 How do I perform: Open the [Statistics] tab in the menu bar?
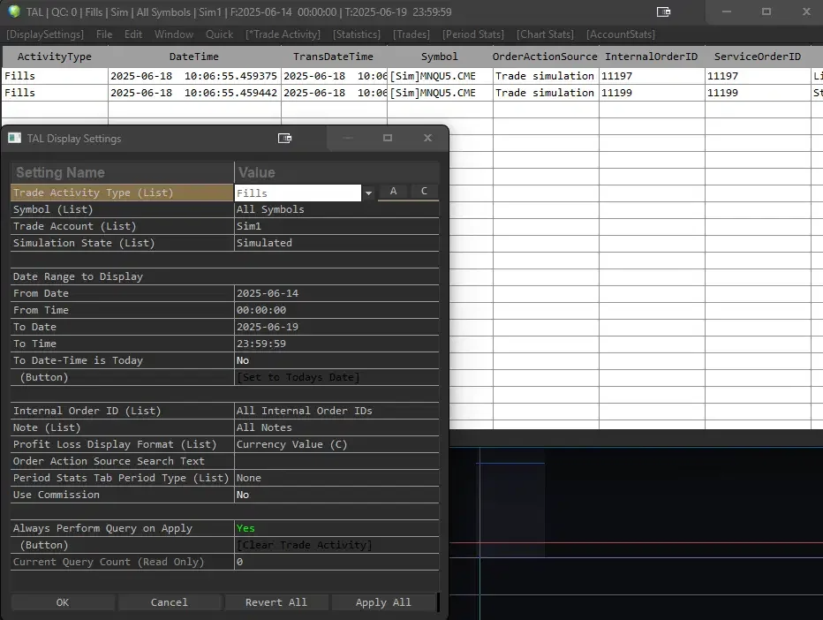[x=356, y=34]
